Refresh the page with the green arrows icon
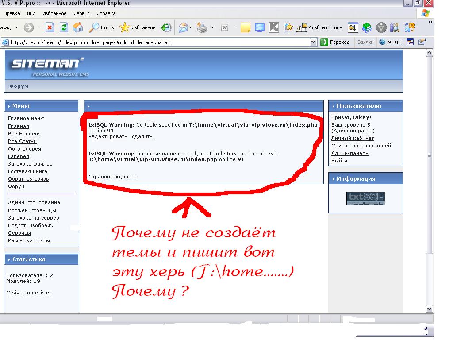453x340 pixels. pos(64,27)
